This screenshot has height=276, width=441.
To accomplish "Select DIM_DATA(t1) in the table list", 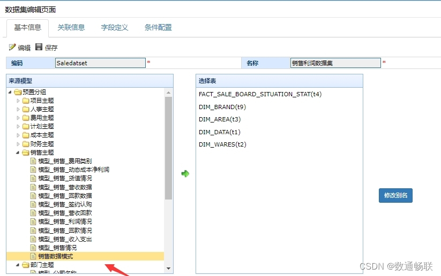I will tap(219, 132).
